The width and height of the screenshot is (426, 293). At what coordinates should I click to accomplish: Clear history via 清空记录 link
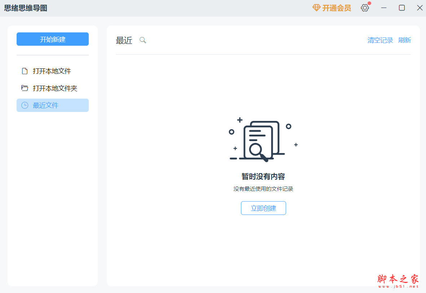tap(380, 40)
